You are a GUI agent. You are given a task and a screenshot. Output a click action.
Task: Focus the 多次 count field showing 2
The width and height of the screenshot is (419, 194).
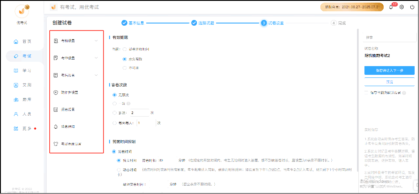(140, 113)
